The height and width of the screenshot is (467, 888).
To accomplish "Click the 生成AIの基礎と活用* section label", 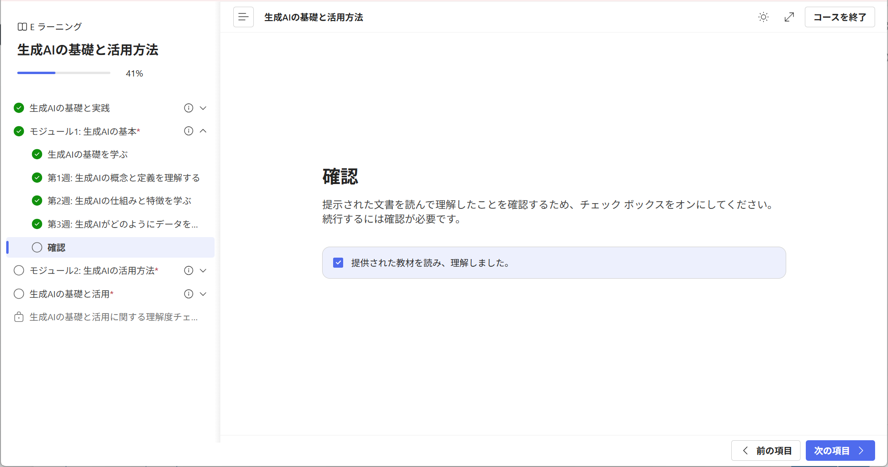I will coord(72,294).
